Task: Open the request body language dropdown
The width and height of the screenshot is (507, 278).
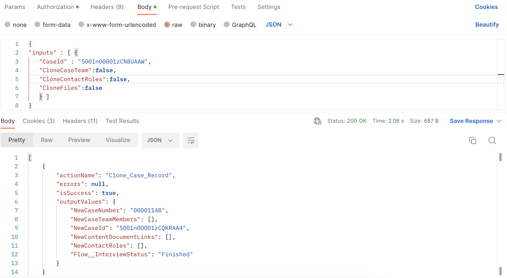Action: coord(279,24)
